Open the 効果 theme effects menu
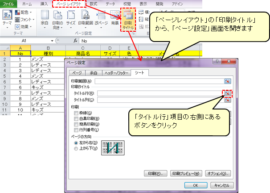Screen dimensions: 270x193 pos(24,27)
